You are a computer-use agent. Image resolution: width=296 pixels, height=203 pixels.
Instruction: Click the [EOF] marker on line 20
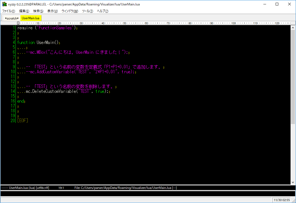[23, 120]
